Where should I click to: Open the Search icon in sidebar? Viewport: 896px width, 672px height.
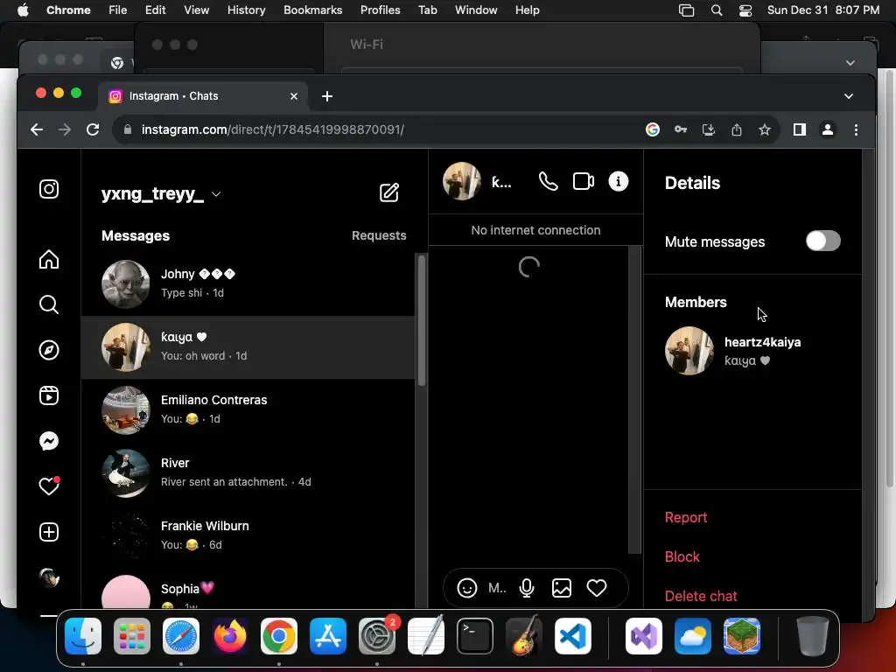49,304
